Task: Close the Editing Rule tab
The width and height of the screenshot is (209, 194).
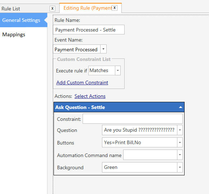Action: 115,8
